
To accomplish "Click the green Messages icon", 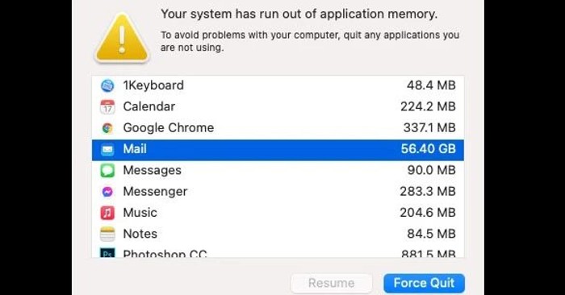I will (107, 171).
